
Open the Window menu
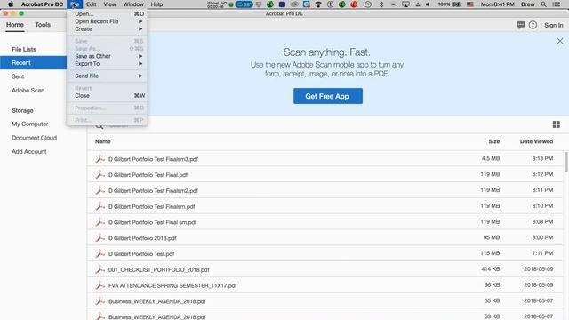pos(133,4)
